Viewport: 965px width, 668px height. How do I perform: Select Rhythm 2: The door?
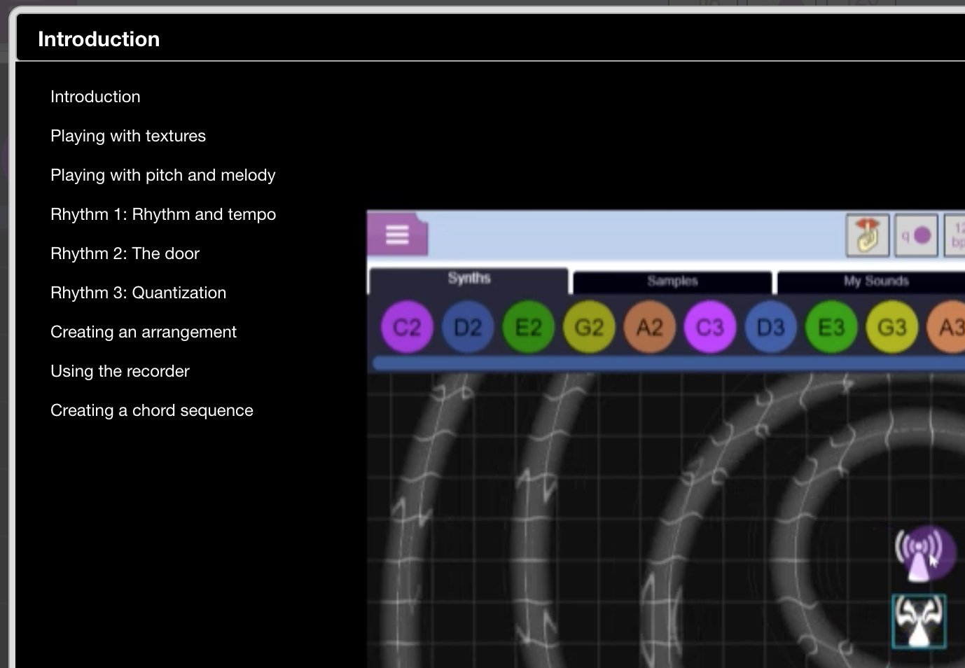(125, 253)
